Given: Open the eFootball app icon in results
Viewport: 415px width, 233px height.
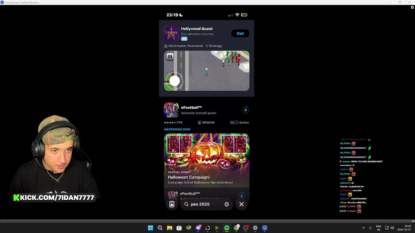Looking at the screenshot, I should pos(171,110).
